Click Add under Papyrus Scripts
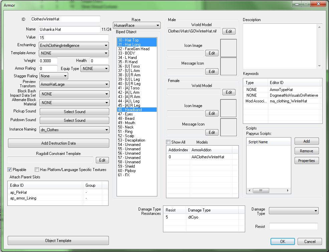This screenshot has height=252, width=329. [x=307, y=141]
